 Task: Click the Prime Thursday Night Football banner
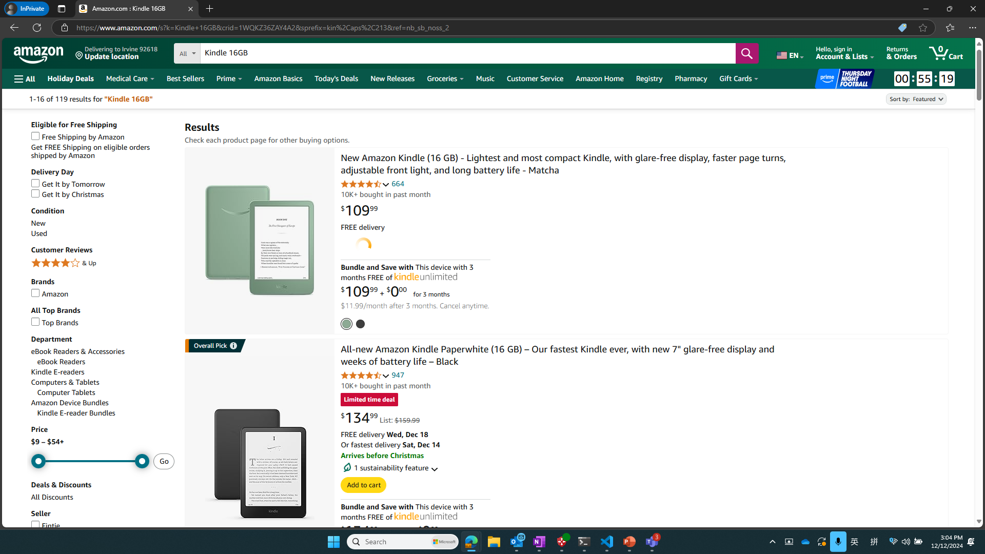(x=844, y=78)
